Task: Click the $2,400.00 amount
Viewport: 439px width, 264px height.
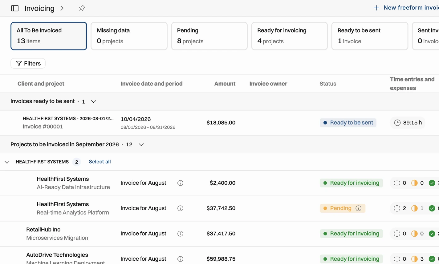Action: 222,183
